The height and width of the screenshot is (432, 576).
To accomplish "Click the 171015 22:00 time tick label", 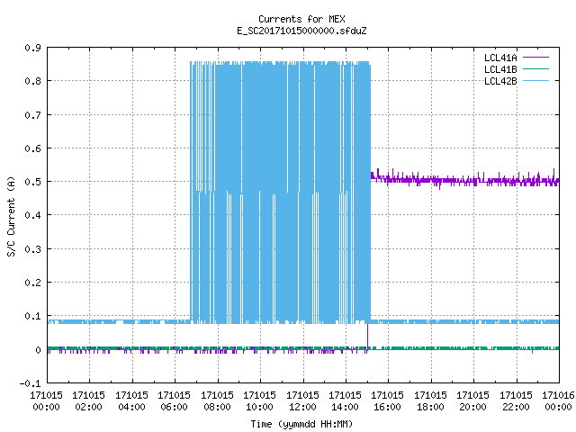I will click(x=516, y=401).
